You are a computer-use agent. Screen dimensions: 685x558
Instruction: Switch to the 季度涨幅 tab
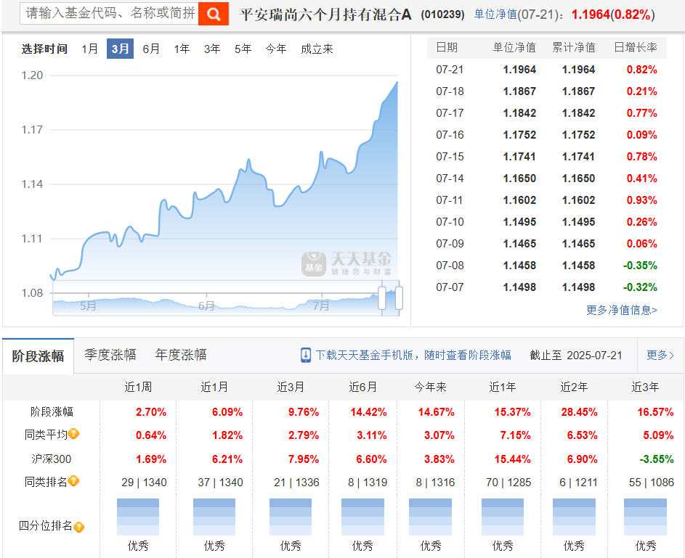coord(110,355)
